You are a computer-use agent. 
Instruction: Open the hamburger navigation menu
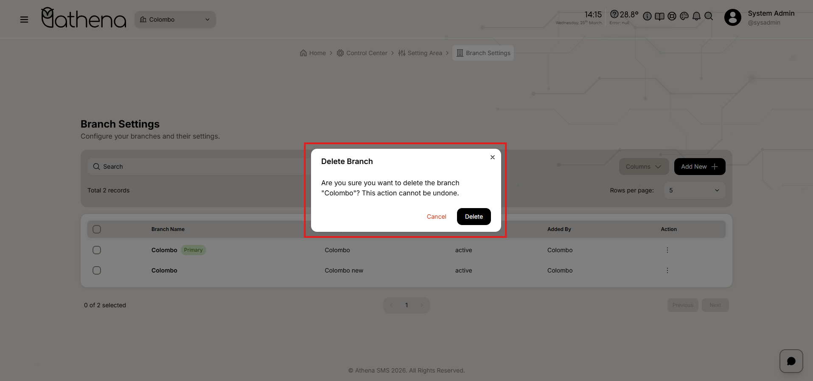[x=24, y=19]
